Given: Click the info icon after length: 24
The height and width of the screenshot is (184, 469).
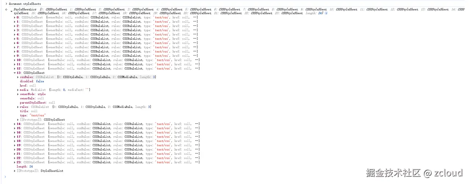Looking at the screenshot, I should pyautogui.click(x=326, y=13).
